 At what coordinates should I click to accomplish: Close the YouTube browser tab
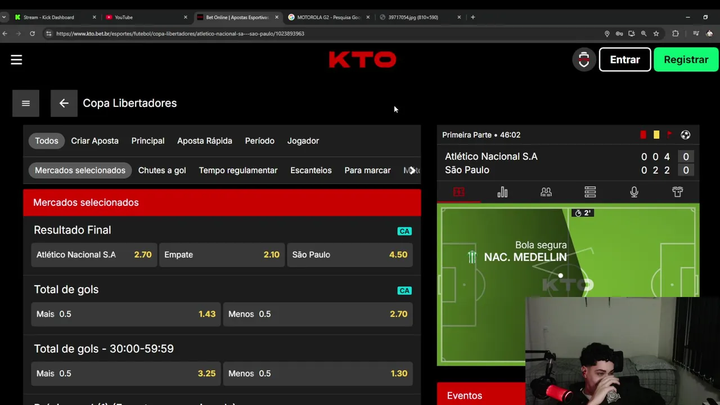(185, 17)
